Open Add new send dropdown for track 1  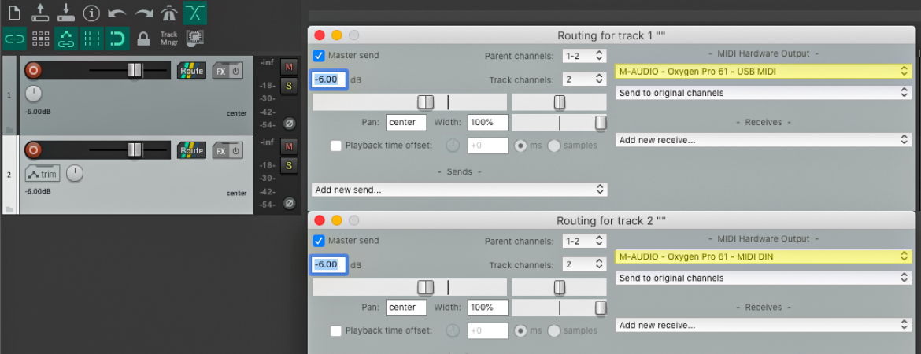(460, 190)
